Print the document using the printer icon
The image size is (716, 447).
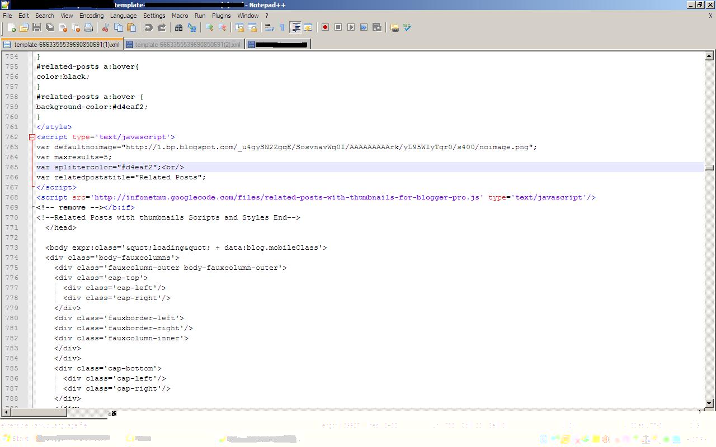click(x=88, y=27)
